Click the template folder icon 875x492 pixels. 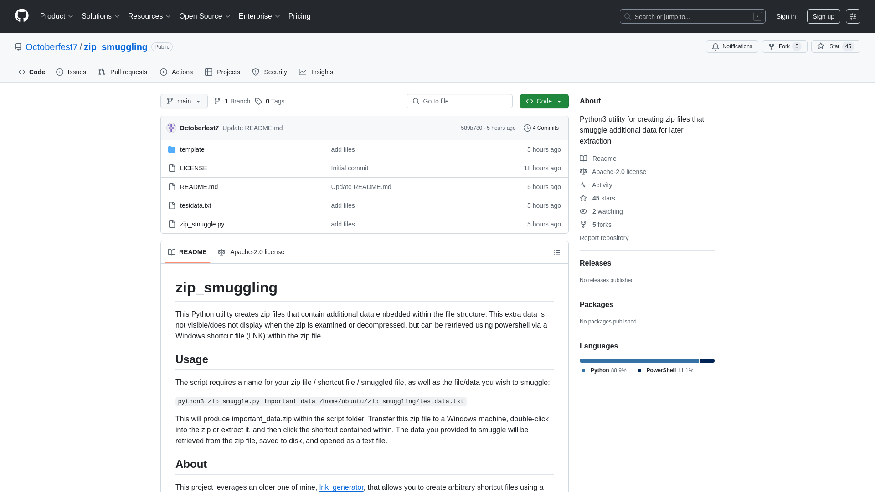172,149
